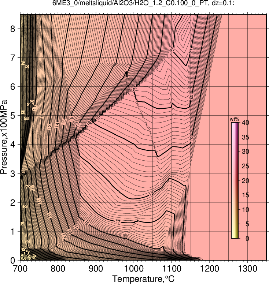Click the colorbar tick label 5

point(247,224)
